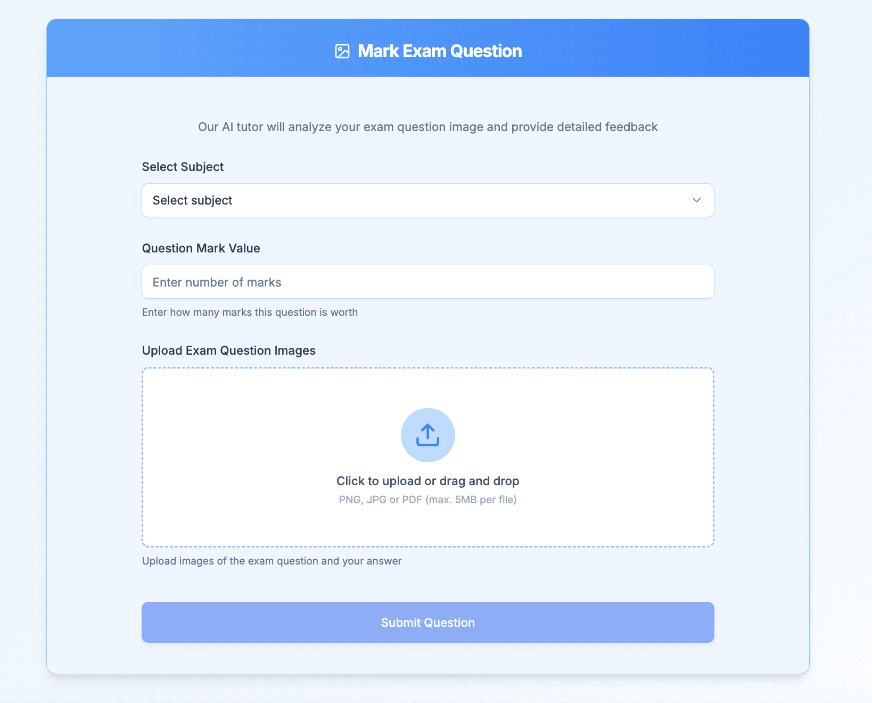Image resolution: width=872 pixels, height=703 pixels.
Task: Click the "Enter number of marks" placeholder text
Action: tap(217, 282)
